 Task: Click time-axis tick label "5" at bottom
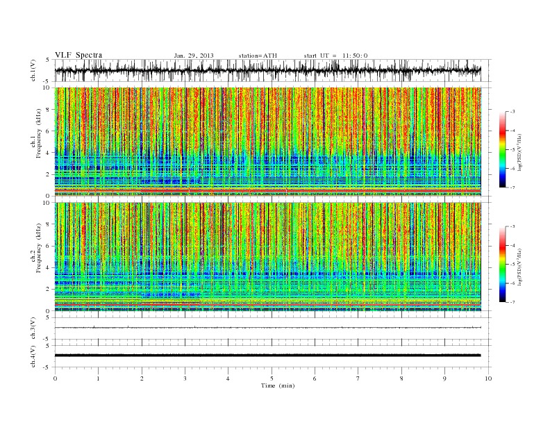click(x=272, y=378)
